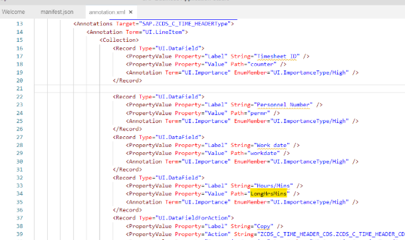Click the "Copy" label string

pyautogui.click(x=263, y=226)
